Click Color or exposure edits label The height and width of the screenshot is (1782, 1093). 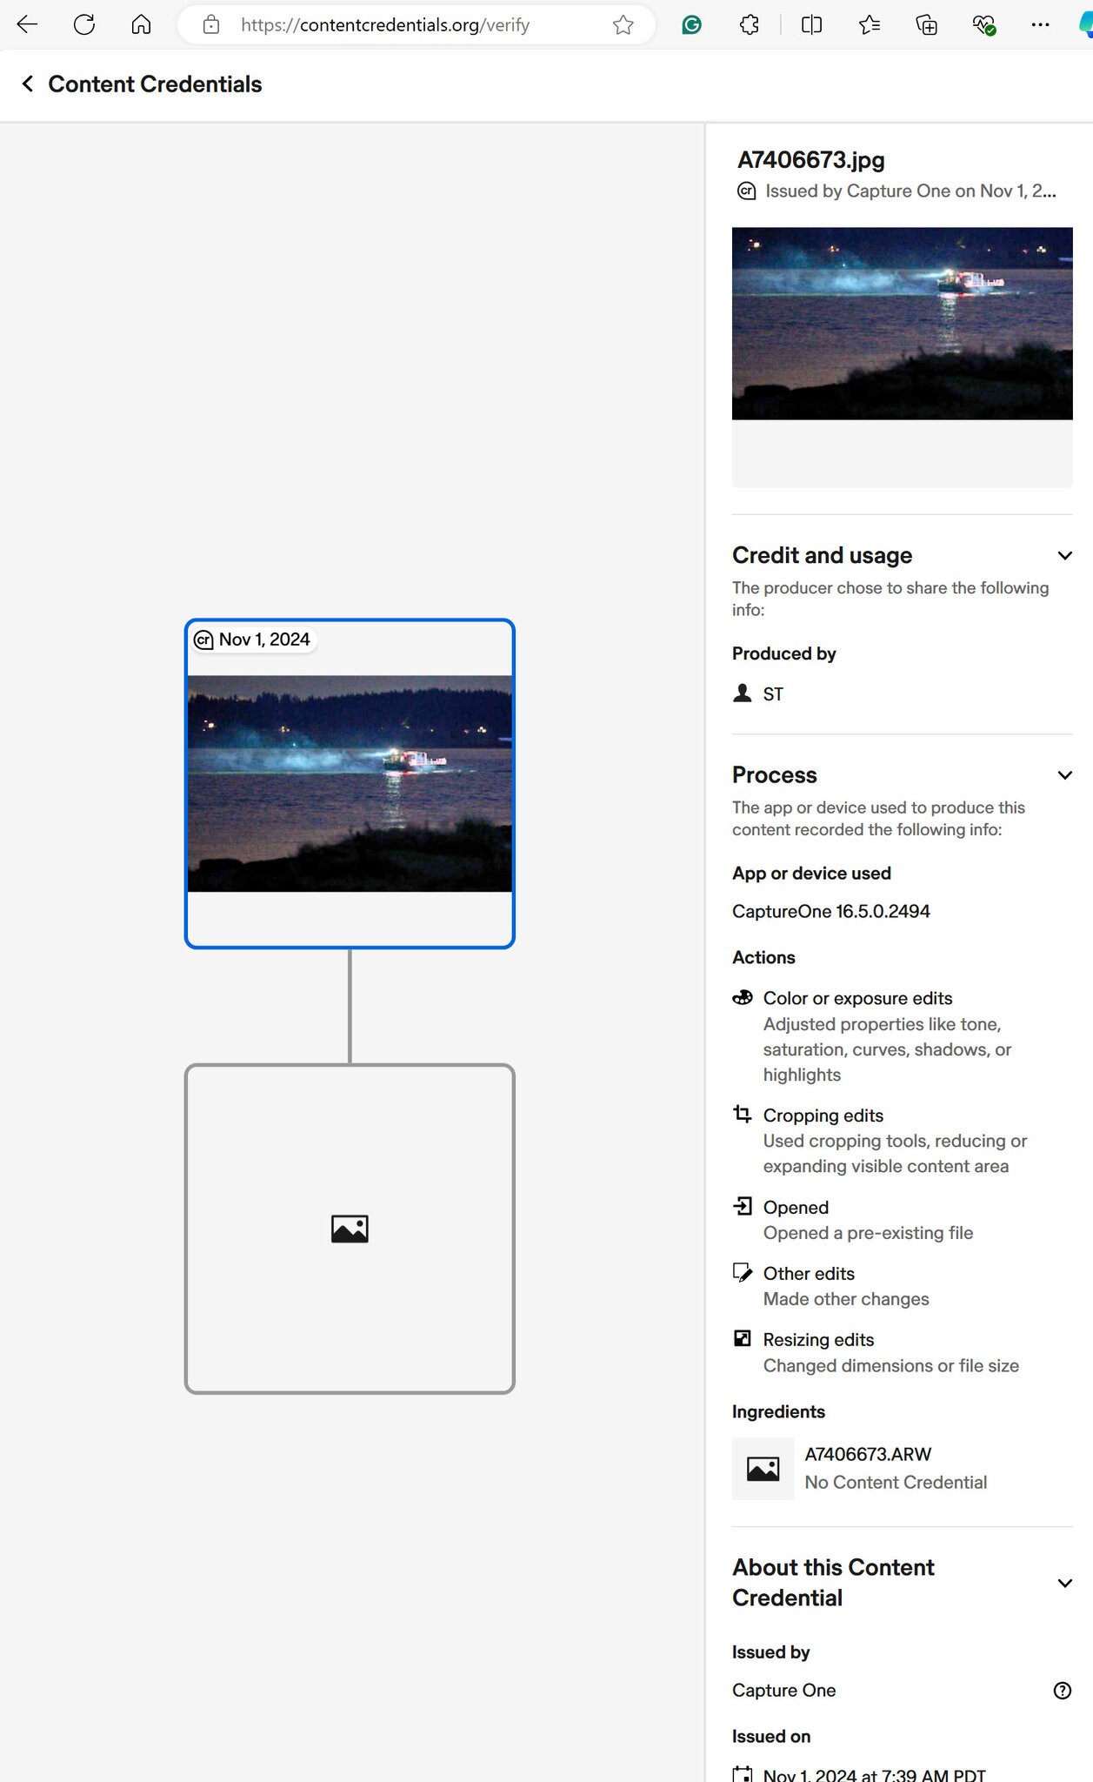pos(857,998)
